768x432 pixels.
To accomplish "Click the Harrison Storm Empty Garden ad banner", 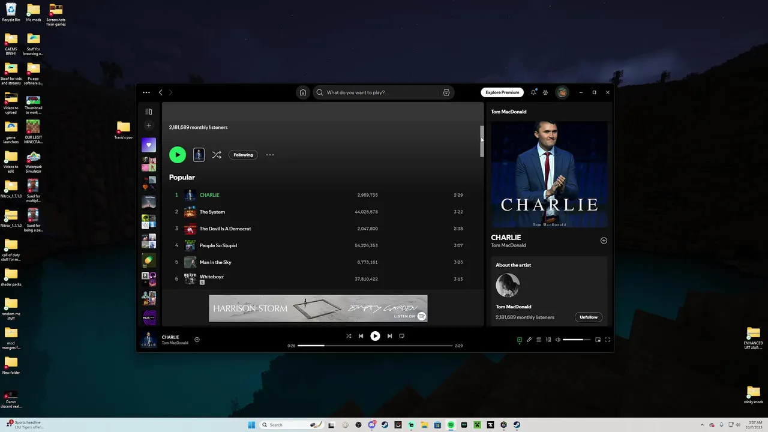I will (x=318, y=308).
